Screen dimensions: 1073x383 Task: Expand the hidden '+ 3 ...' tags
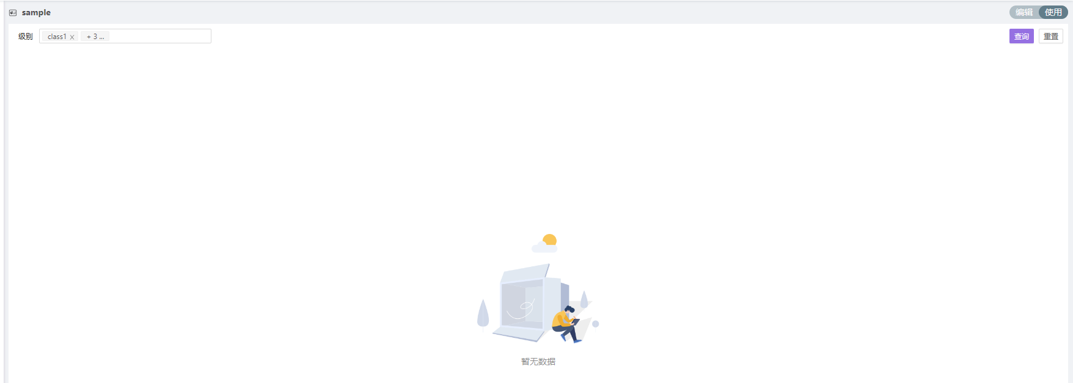tap(95, 37)
